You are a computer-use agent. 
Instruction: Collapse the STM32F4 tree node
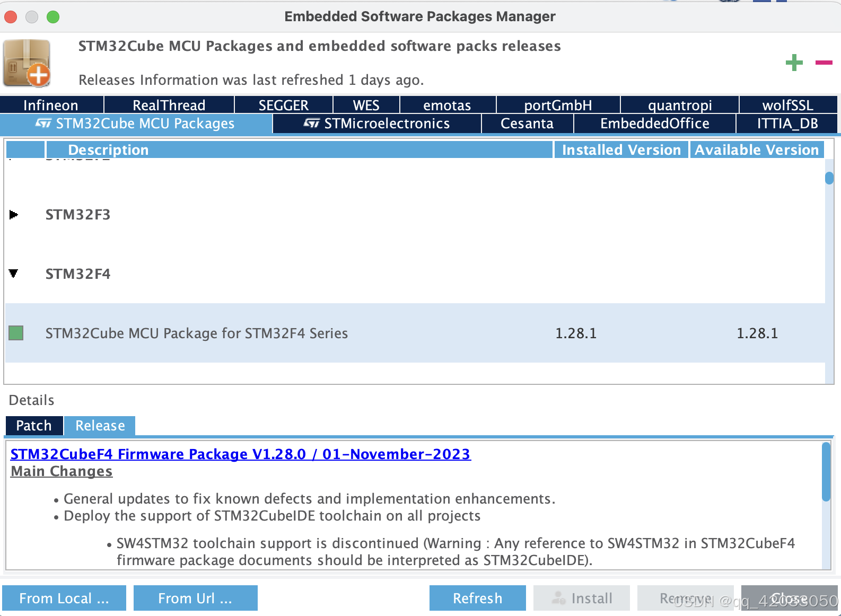tap(14, 274)
